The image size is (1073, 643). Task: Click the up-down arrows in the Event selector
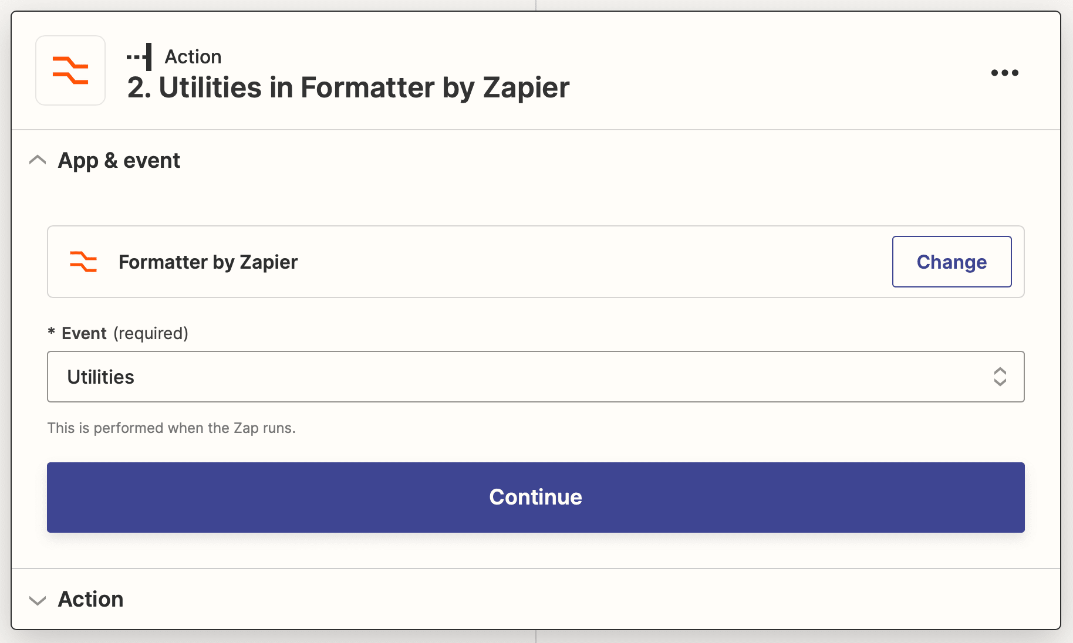coord(1000,377)
